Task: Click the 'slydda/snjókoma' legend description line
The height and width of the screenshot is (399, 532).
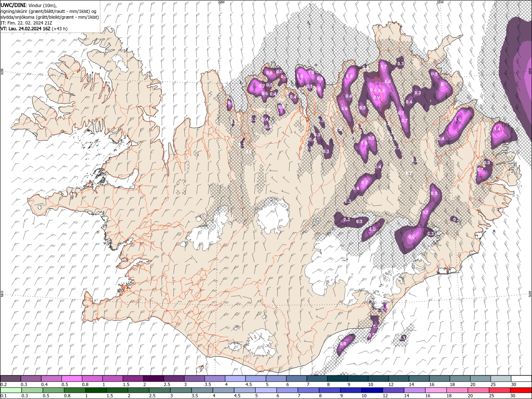Action: point(49,17)
